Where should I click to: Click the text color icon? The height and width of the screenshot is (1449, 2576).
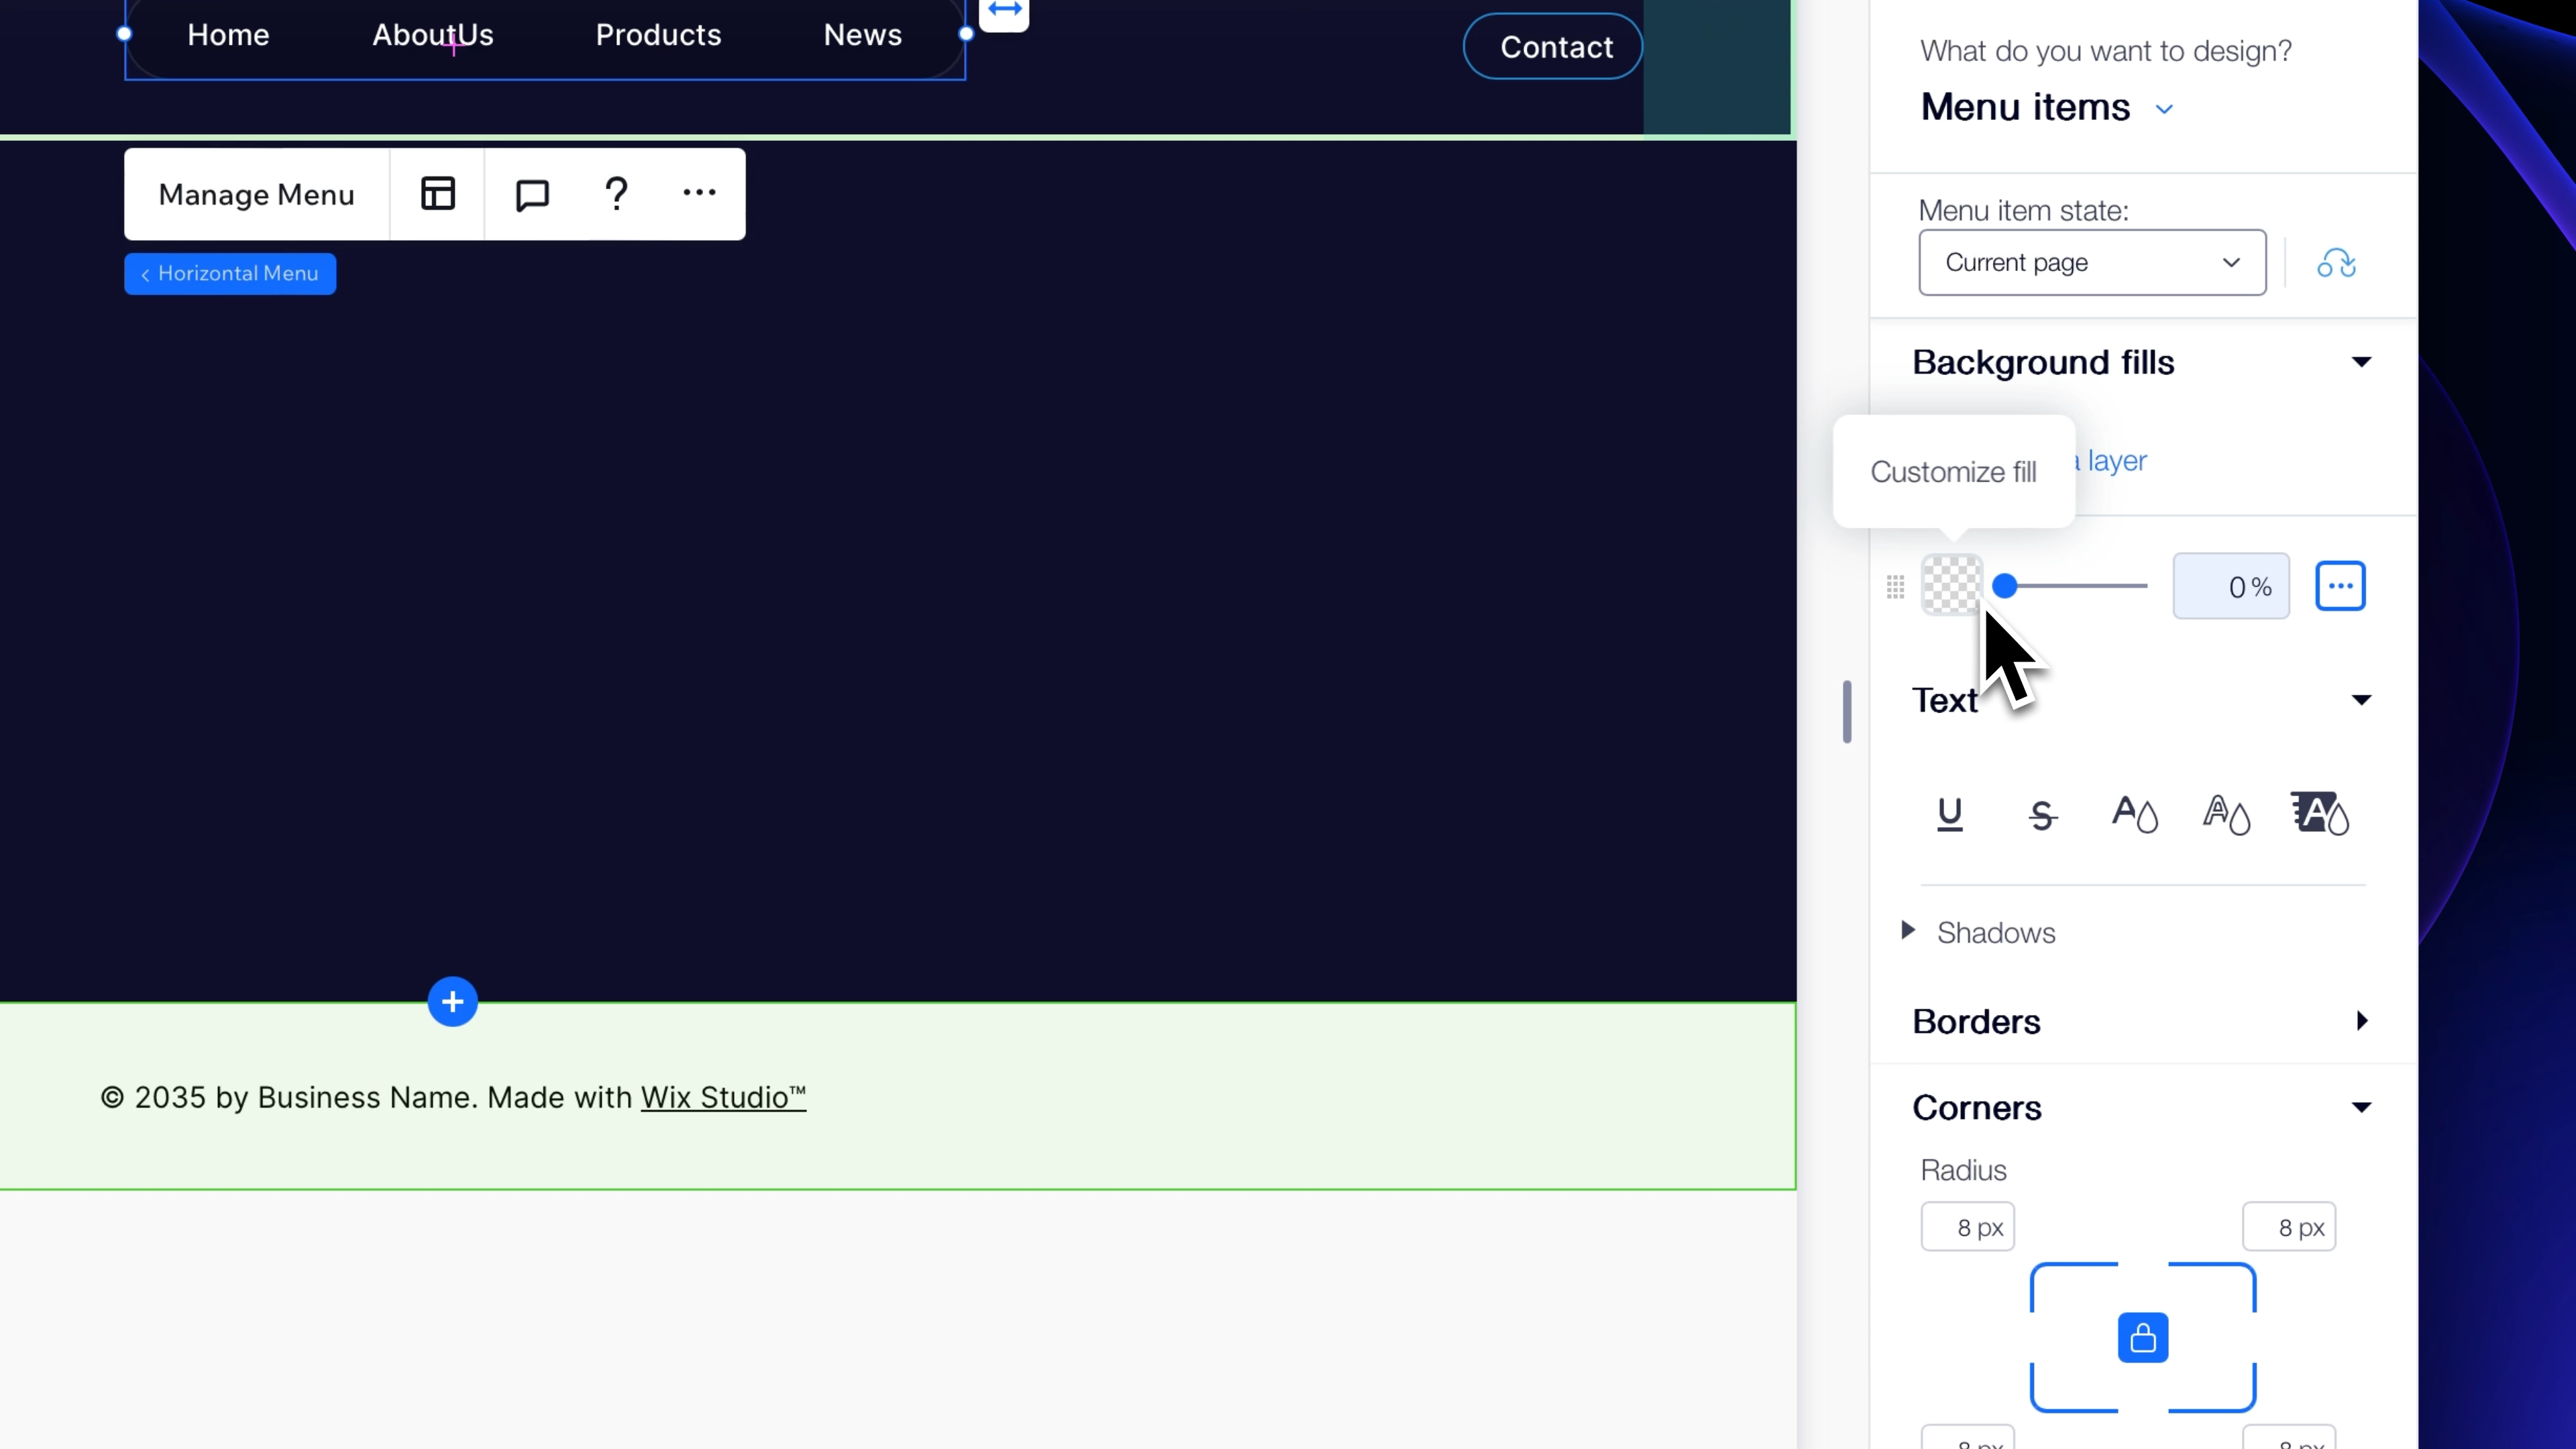click(x=2134, y=814)
